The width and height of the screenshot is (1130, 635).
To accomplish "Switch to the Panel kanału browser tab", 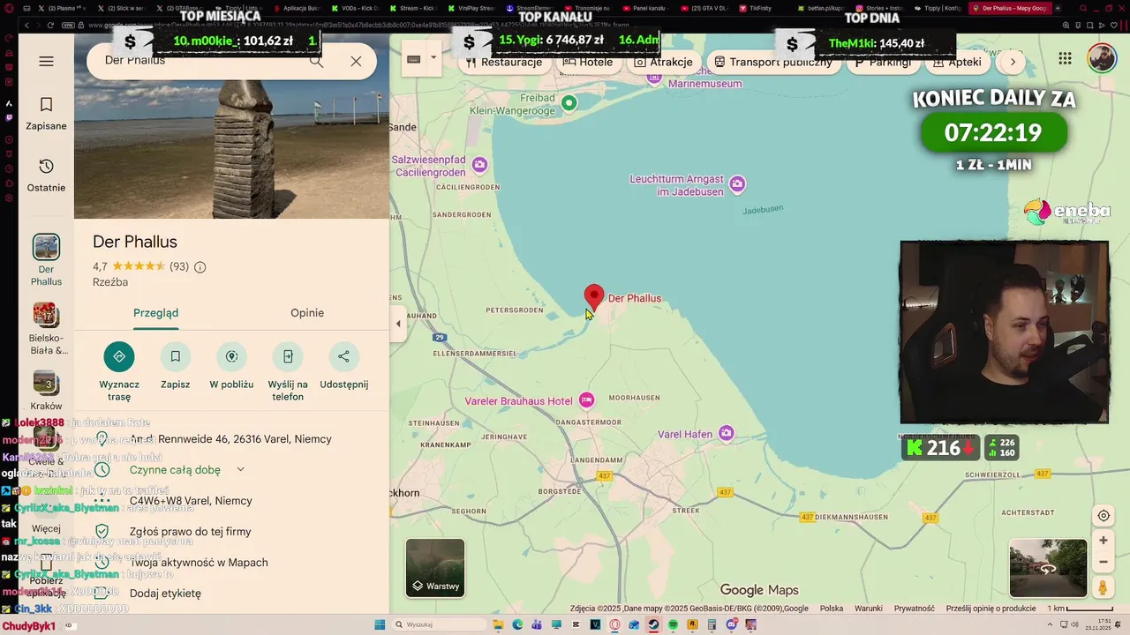I will tap(648, 8).
